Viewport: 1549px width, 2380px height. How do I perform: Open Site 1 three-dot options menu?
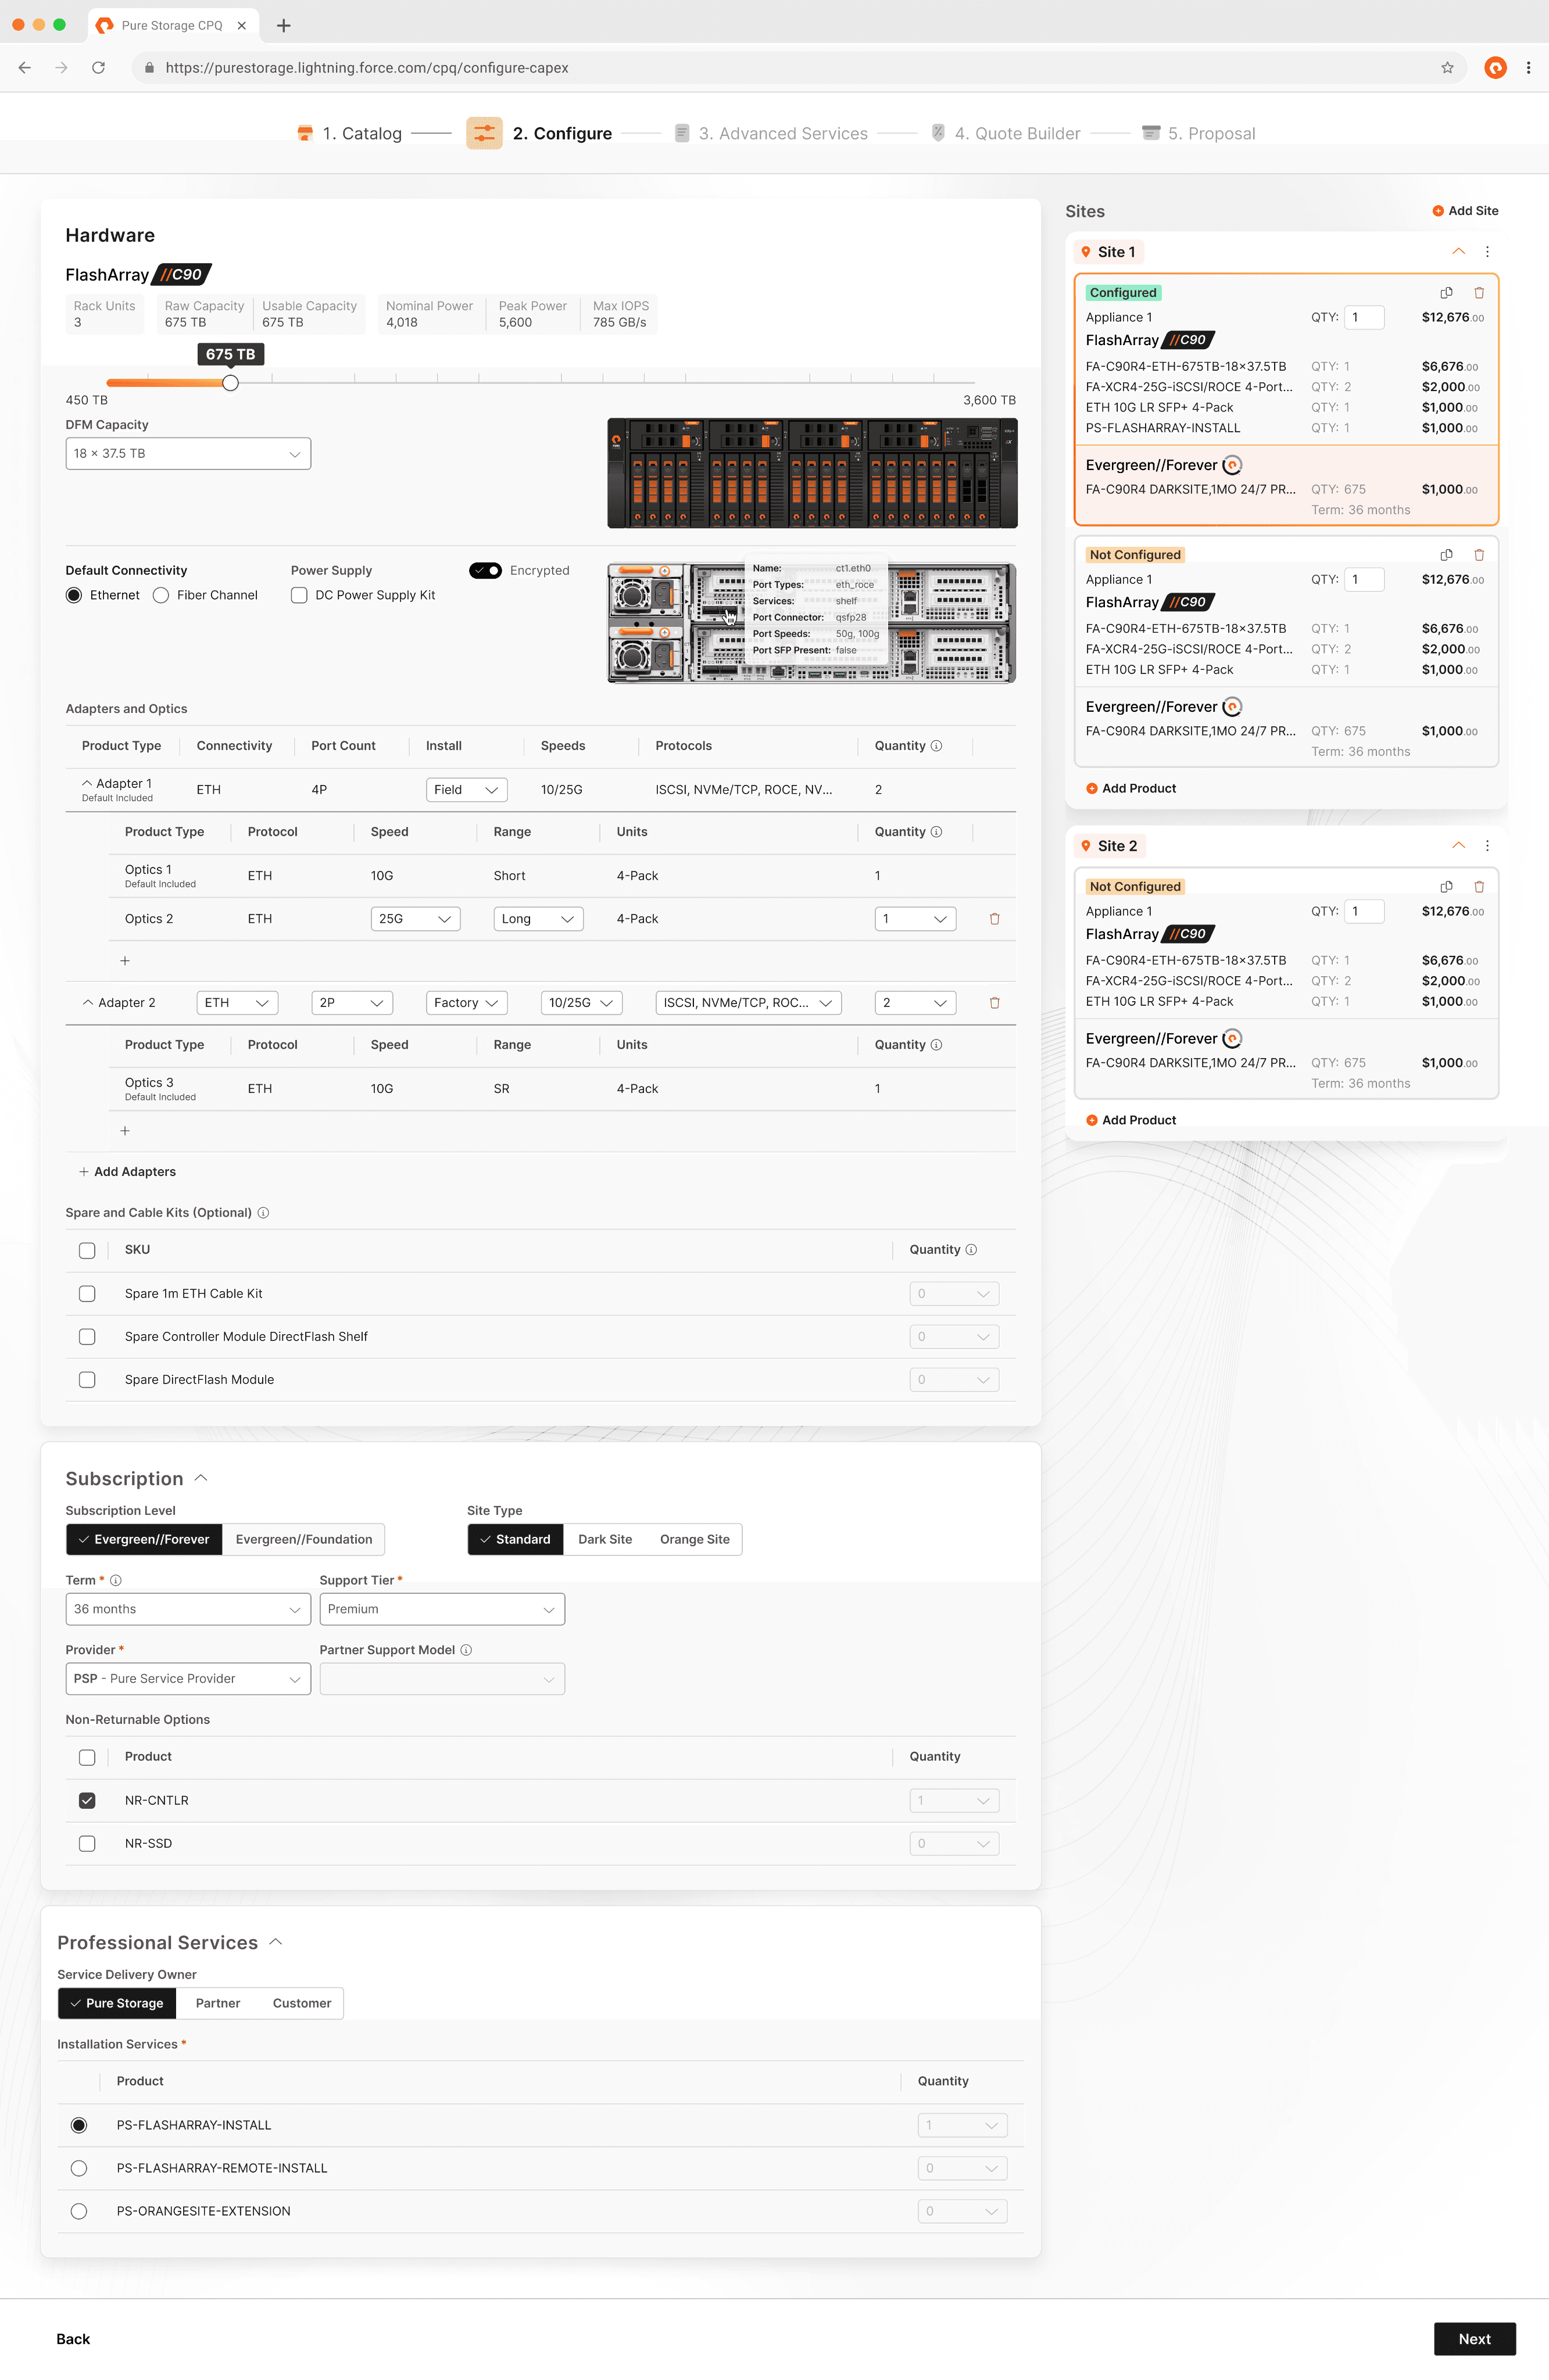1487,252
